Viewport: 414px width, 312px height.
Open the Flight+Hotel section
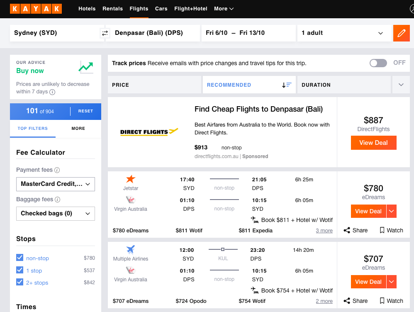[x=191, y=9]
